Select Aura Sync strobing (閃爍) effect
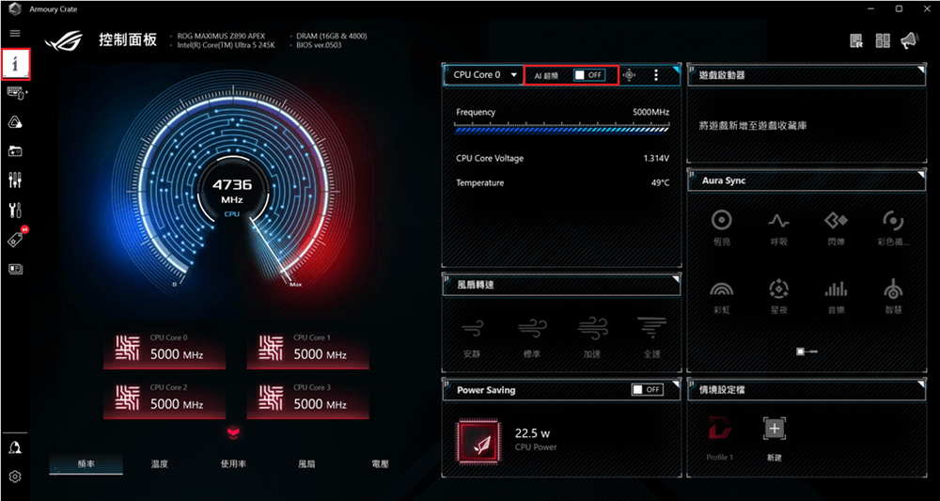 (837, 229)
